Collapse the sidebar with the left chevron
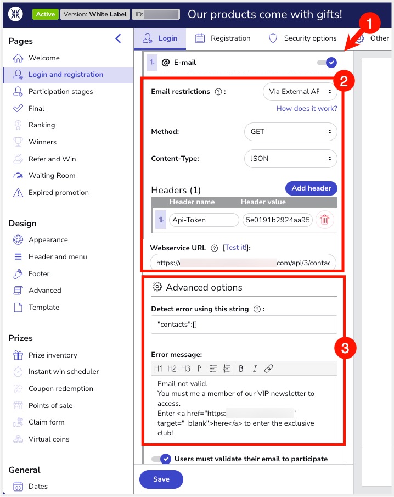Viewport: 394px width, 497px height. click(118, 38)
